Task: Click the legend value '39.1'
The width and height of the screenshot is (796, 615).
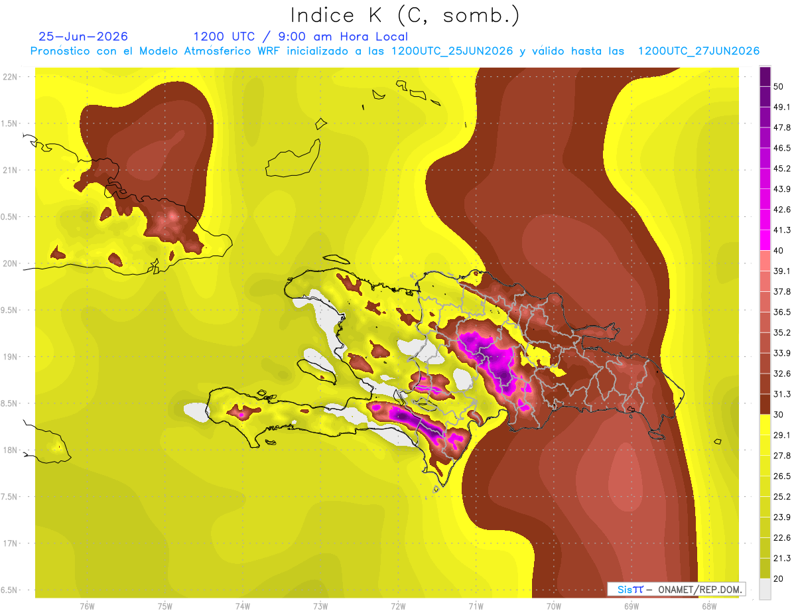Action: click(781, 271)
